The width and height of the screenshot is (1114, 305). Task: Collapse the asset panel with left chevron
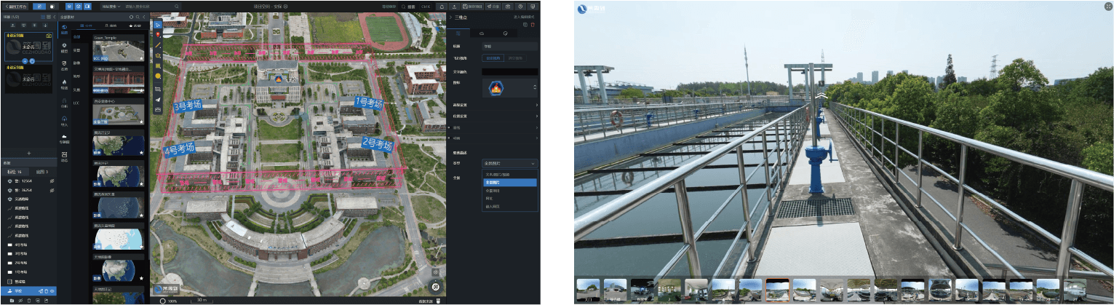point(143,15)
